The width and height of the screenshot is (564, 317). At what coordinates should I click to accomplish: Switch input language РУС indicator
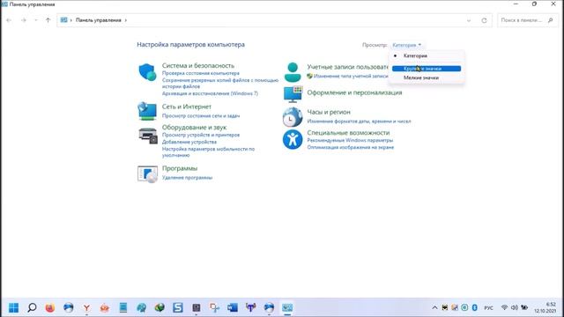click(x=488, y=308)
